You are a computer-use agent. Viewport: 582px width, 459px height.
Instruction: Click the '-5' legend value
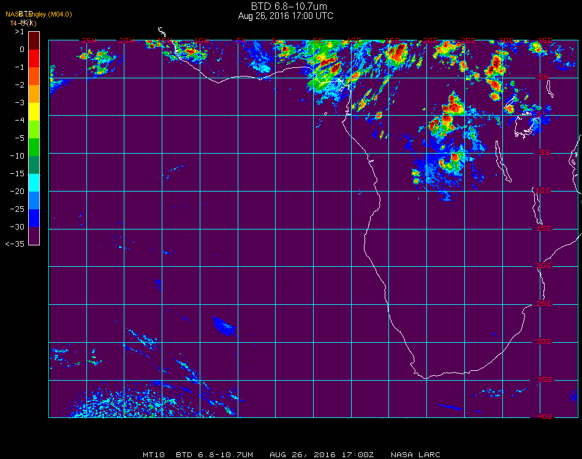(20, 138)
